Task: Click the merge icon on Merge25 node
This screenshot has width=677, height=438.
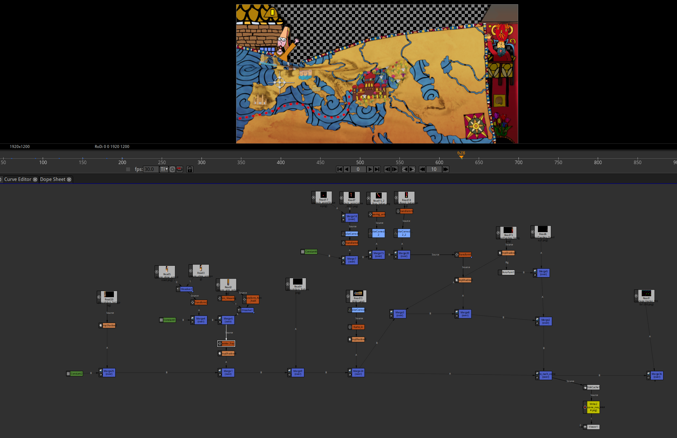Action: pos(101,371)
